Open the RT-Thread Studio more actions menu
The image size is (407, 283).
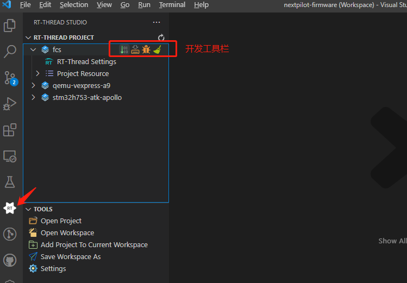156,22
